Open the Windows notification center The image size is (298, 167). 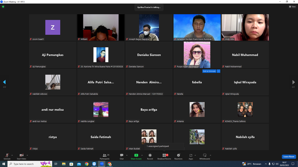coord(293,164)
